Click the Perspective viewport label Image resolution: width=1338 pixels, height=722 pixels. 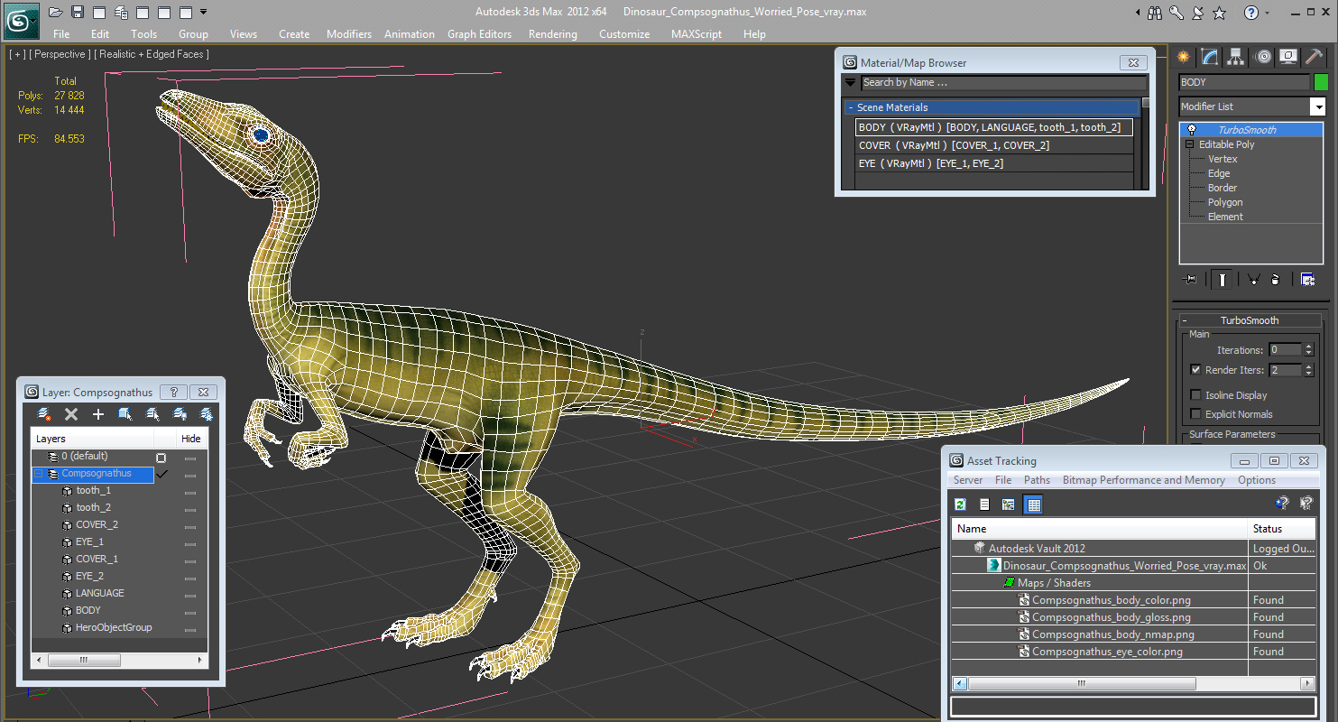click(x=60, y=54)
